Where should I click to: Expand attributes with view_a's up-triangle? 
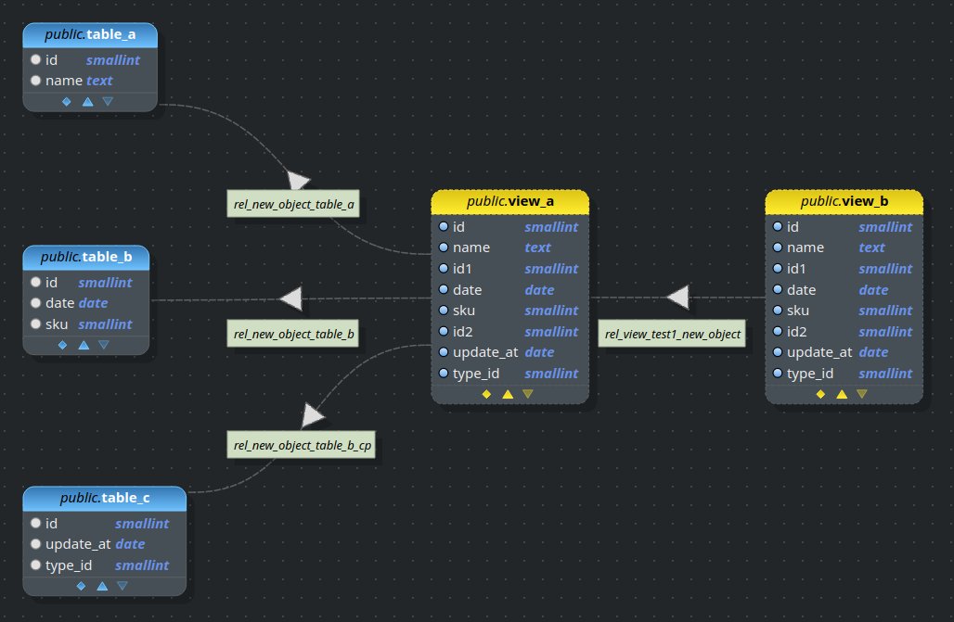coord(508,393)
